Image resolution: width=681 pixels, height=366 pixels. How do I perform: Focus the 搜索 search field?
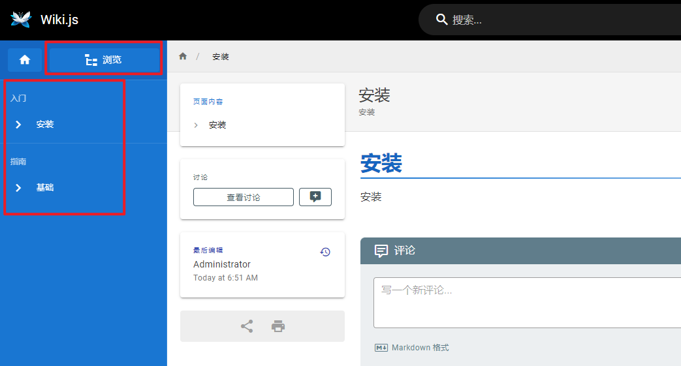click(x=549, y=20)
